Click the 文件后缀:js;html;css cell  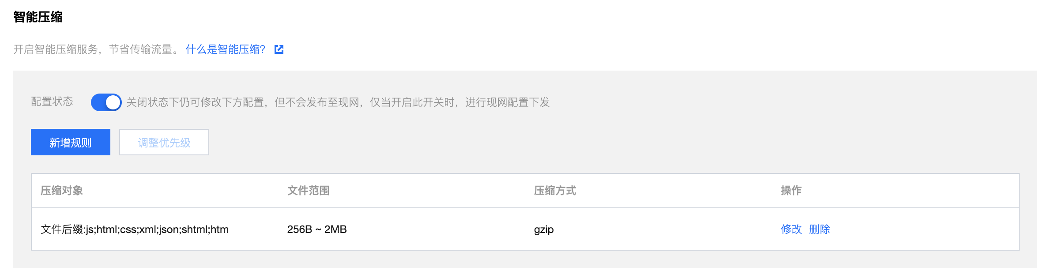(x=135, y=229)
